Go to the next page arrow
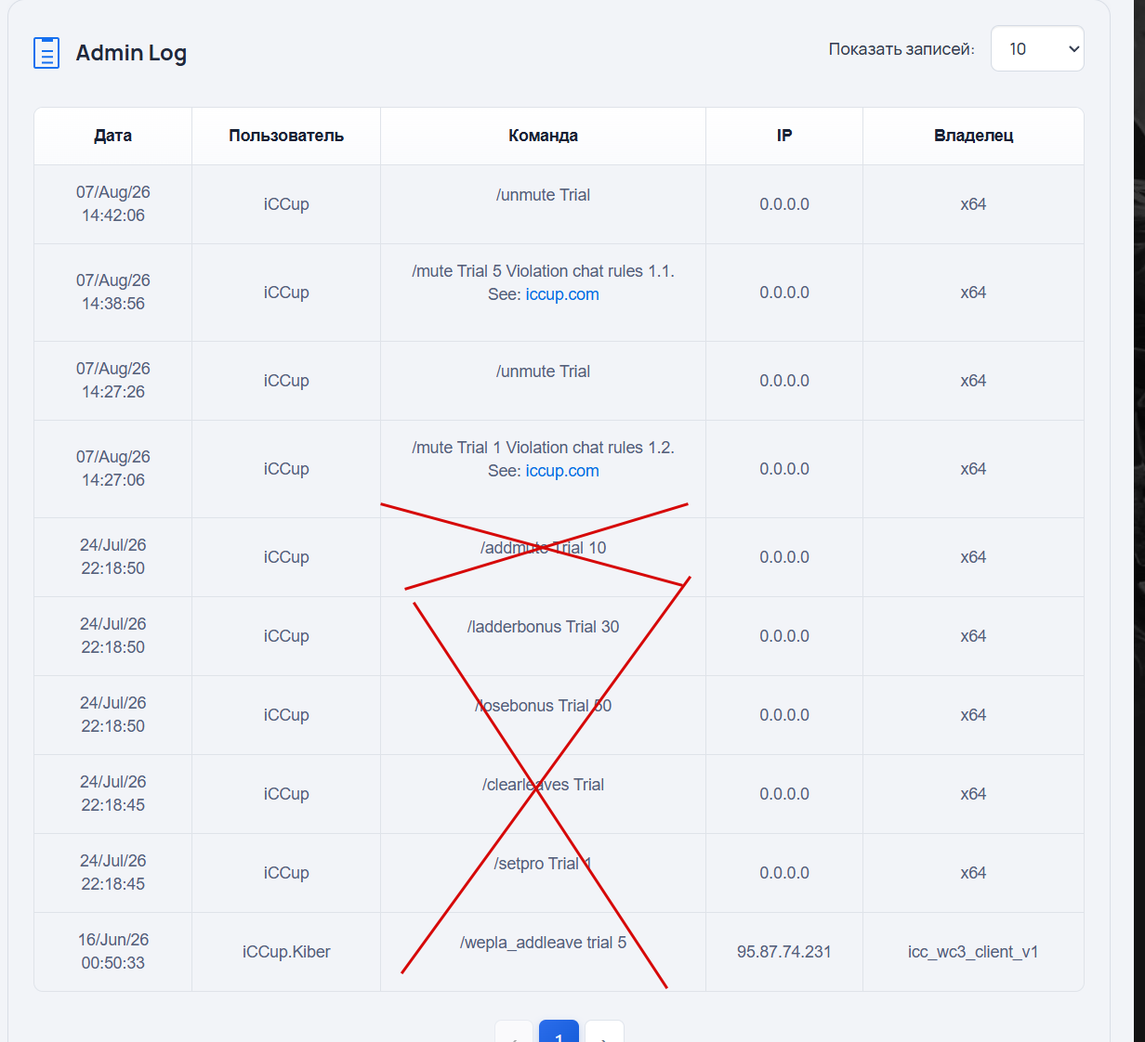This screenshot has width=1145, height=1042. pyautogui.click(x=604, y=1033)
